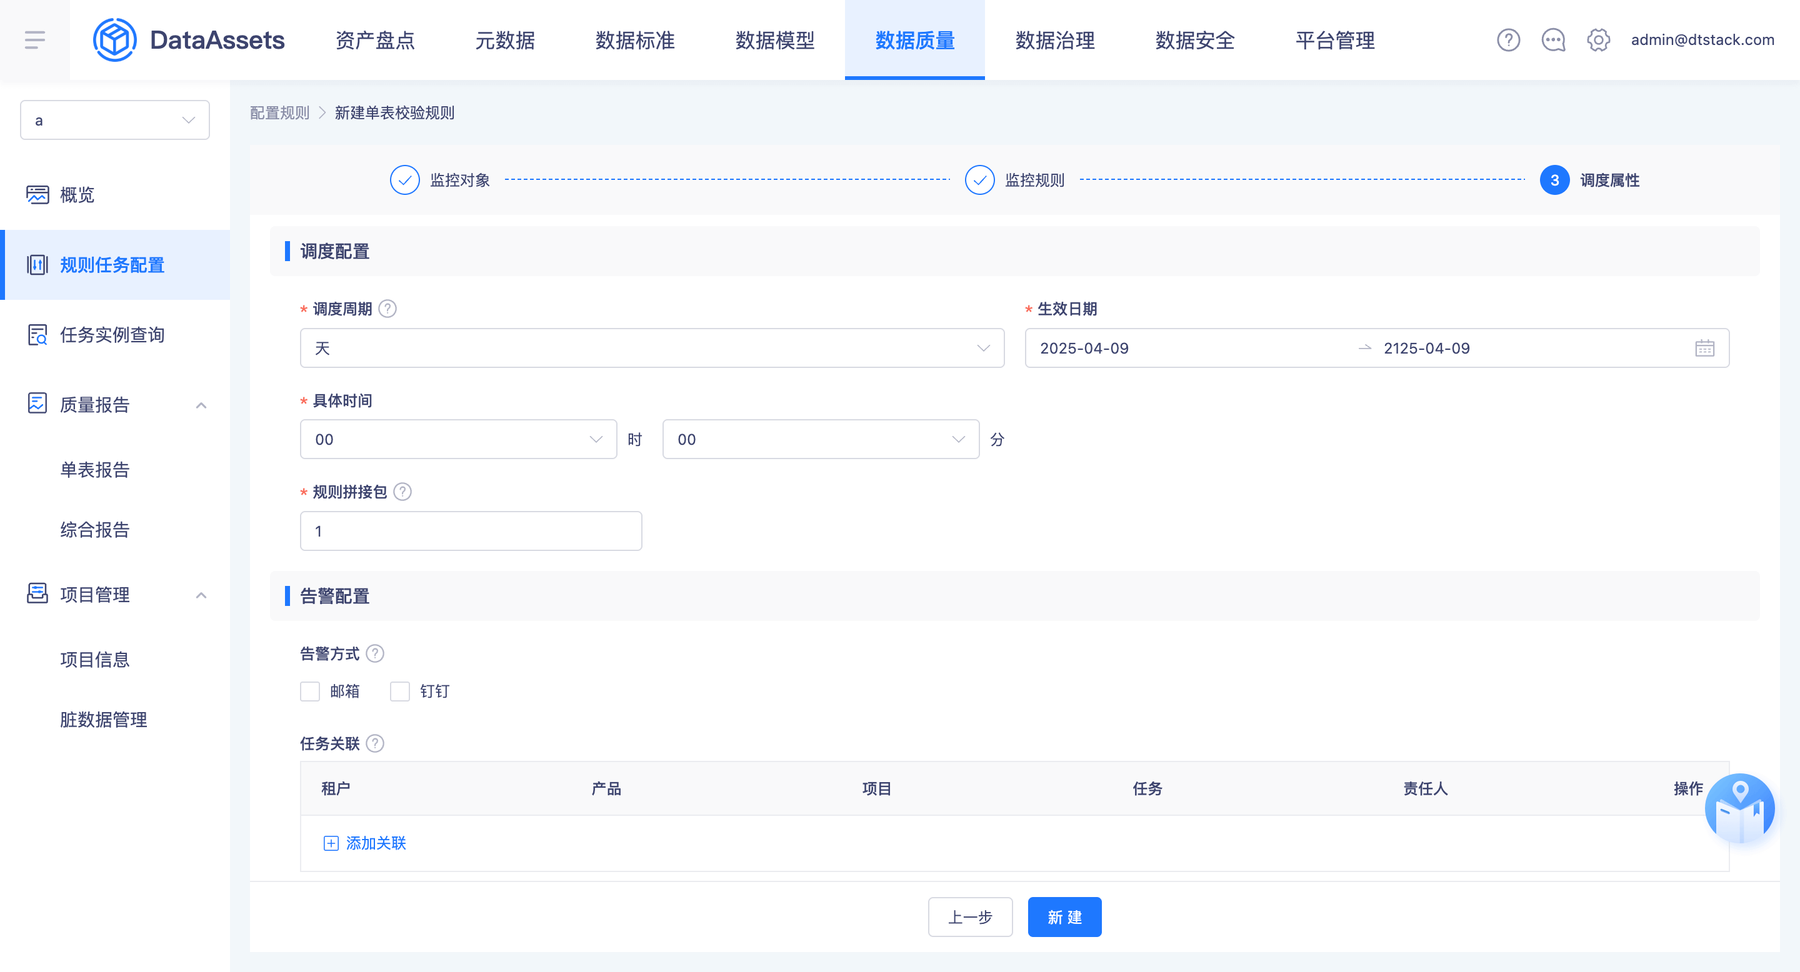Viewport: 1800px width, 972px height.
Task: Click the 项目管理 sidebar icon
Action: [x=37, y=593]
